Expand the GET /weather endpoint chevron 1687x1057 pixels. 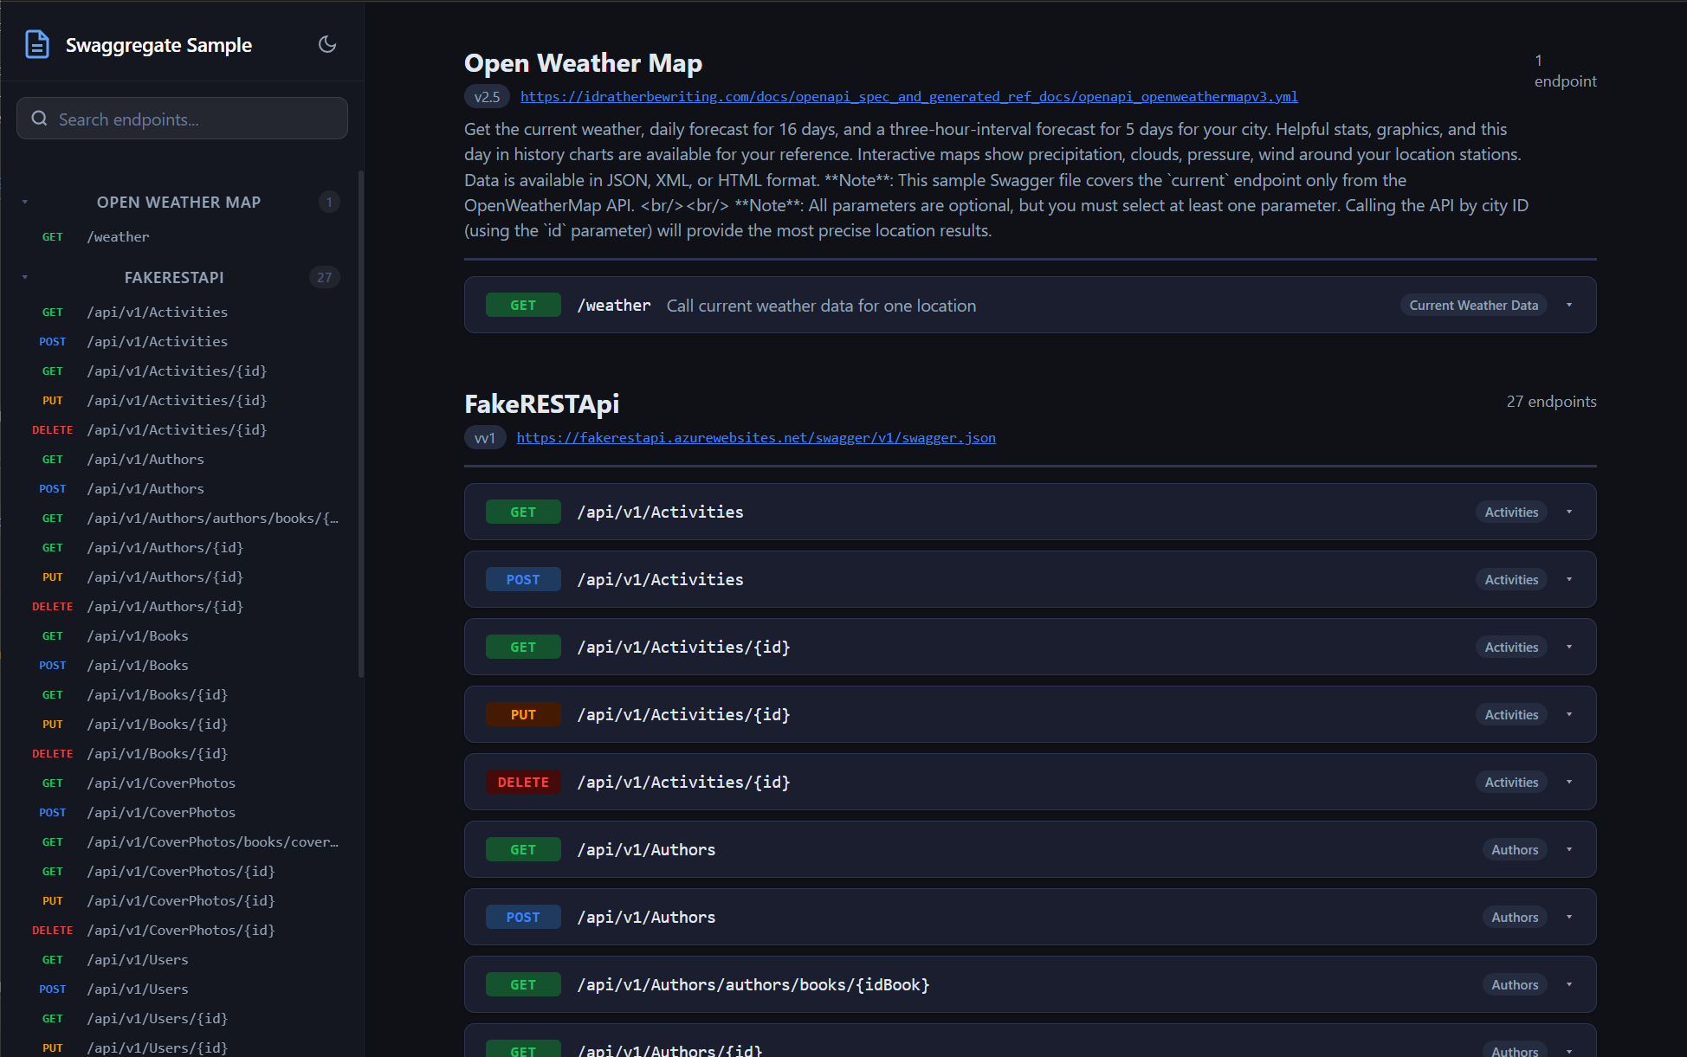1569,305
